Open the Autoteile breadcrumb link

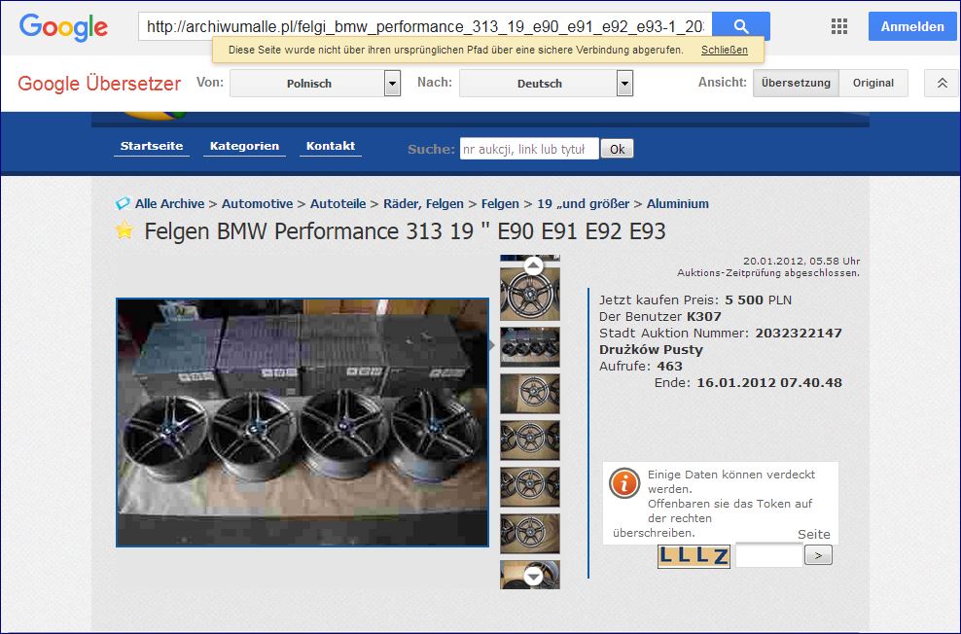coord(338,203)
